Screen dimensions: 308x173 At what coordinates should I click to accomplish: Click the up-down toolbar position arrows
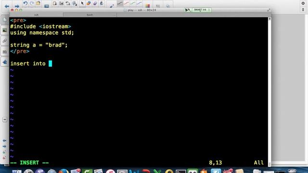[x=303, y=10]
